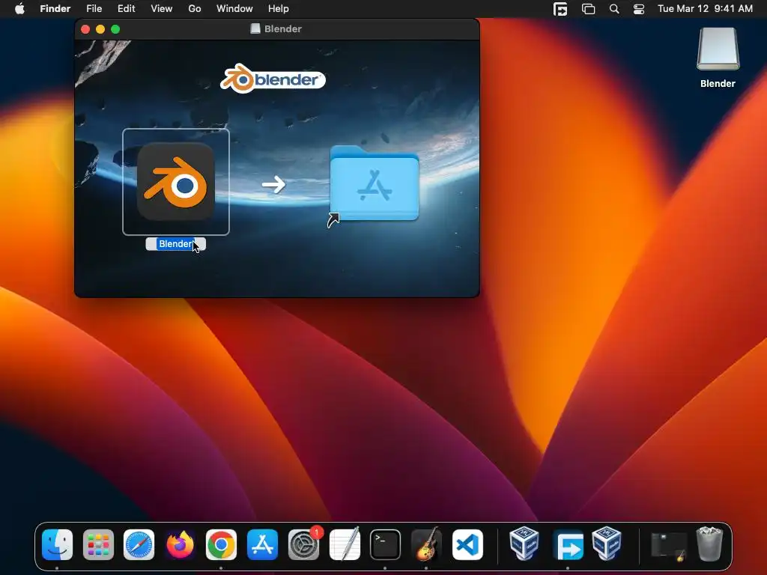
Task: Launch GarageBand from the Dock
Action: [x=426, y=544]
